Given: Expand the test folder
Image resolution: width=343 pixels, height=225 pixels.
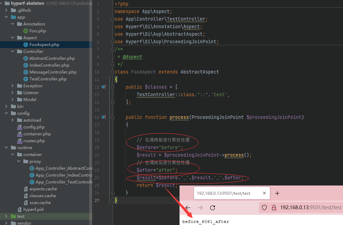Looking at the screenshot, I should [6, 216].
